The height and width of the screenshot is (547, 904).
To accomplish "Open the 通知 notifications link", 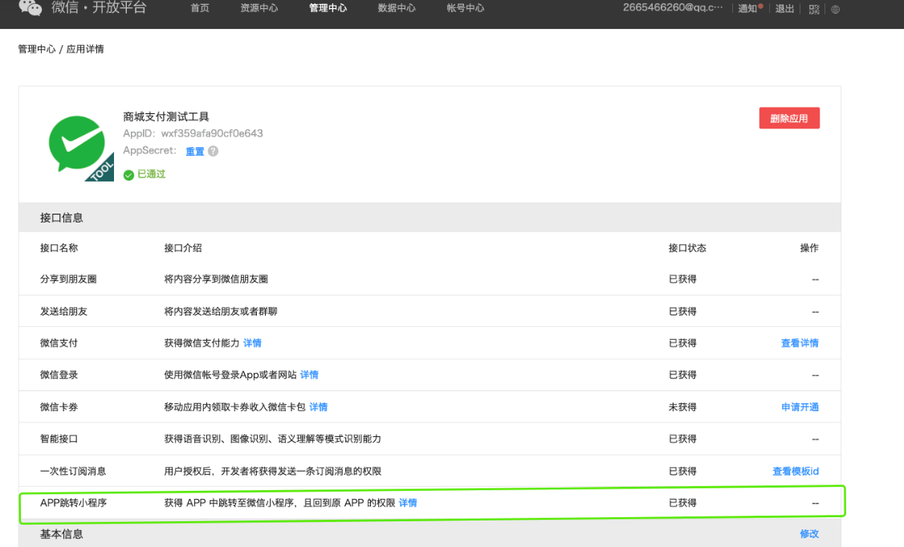I will (x=748, y=9).
